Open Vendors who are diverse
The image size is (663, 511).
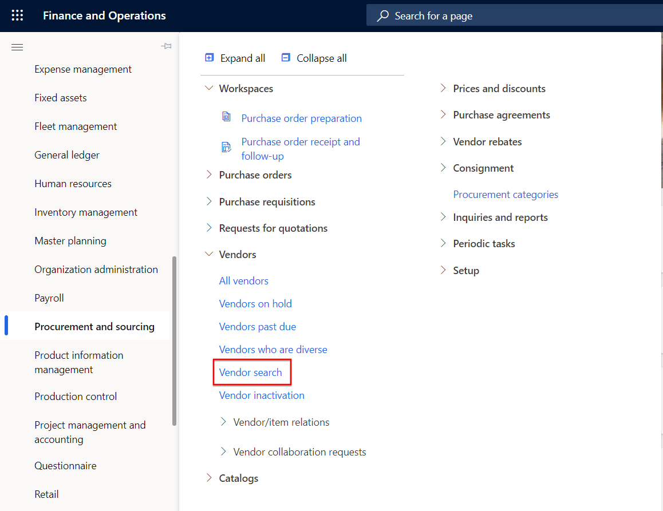pyautogui.click(x=273, y=349)
